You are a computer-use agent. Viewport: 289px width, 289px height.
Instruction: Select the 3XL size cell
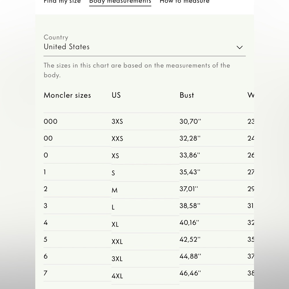tap(117, 259)
